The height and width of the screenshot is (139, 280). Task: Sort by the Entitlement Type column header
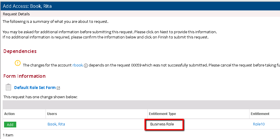click(x=162, y=114)
